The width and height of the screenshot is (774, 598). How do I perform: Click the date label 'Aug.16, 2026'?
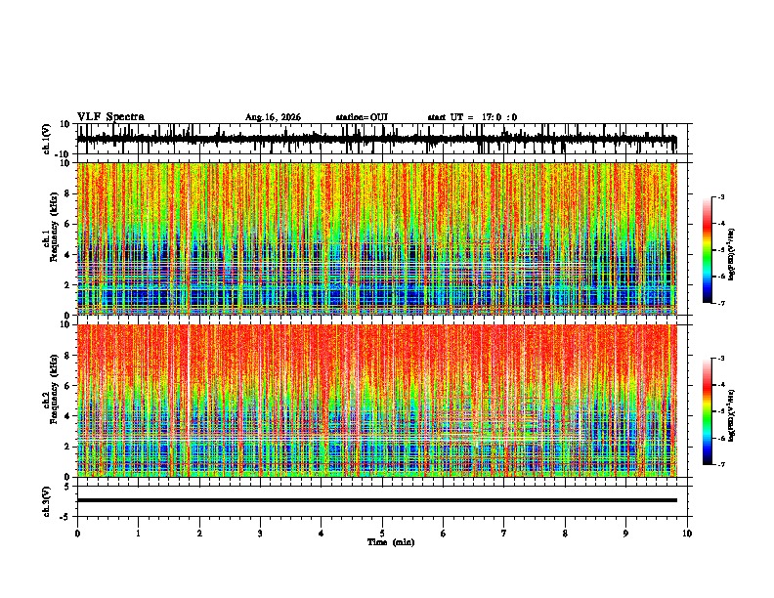coord(273,117)
